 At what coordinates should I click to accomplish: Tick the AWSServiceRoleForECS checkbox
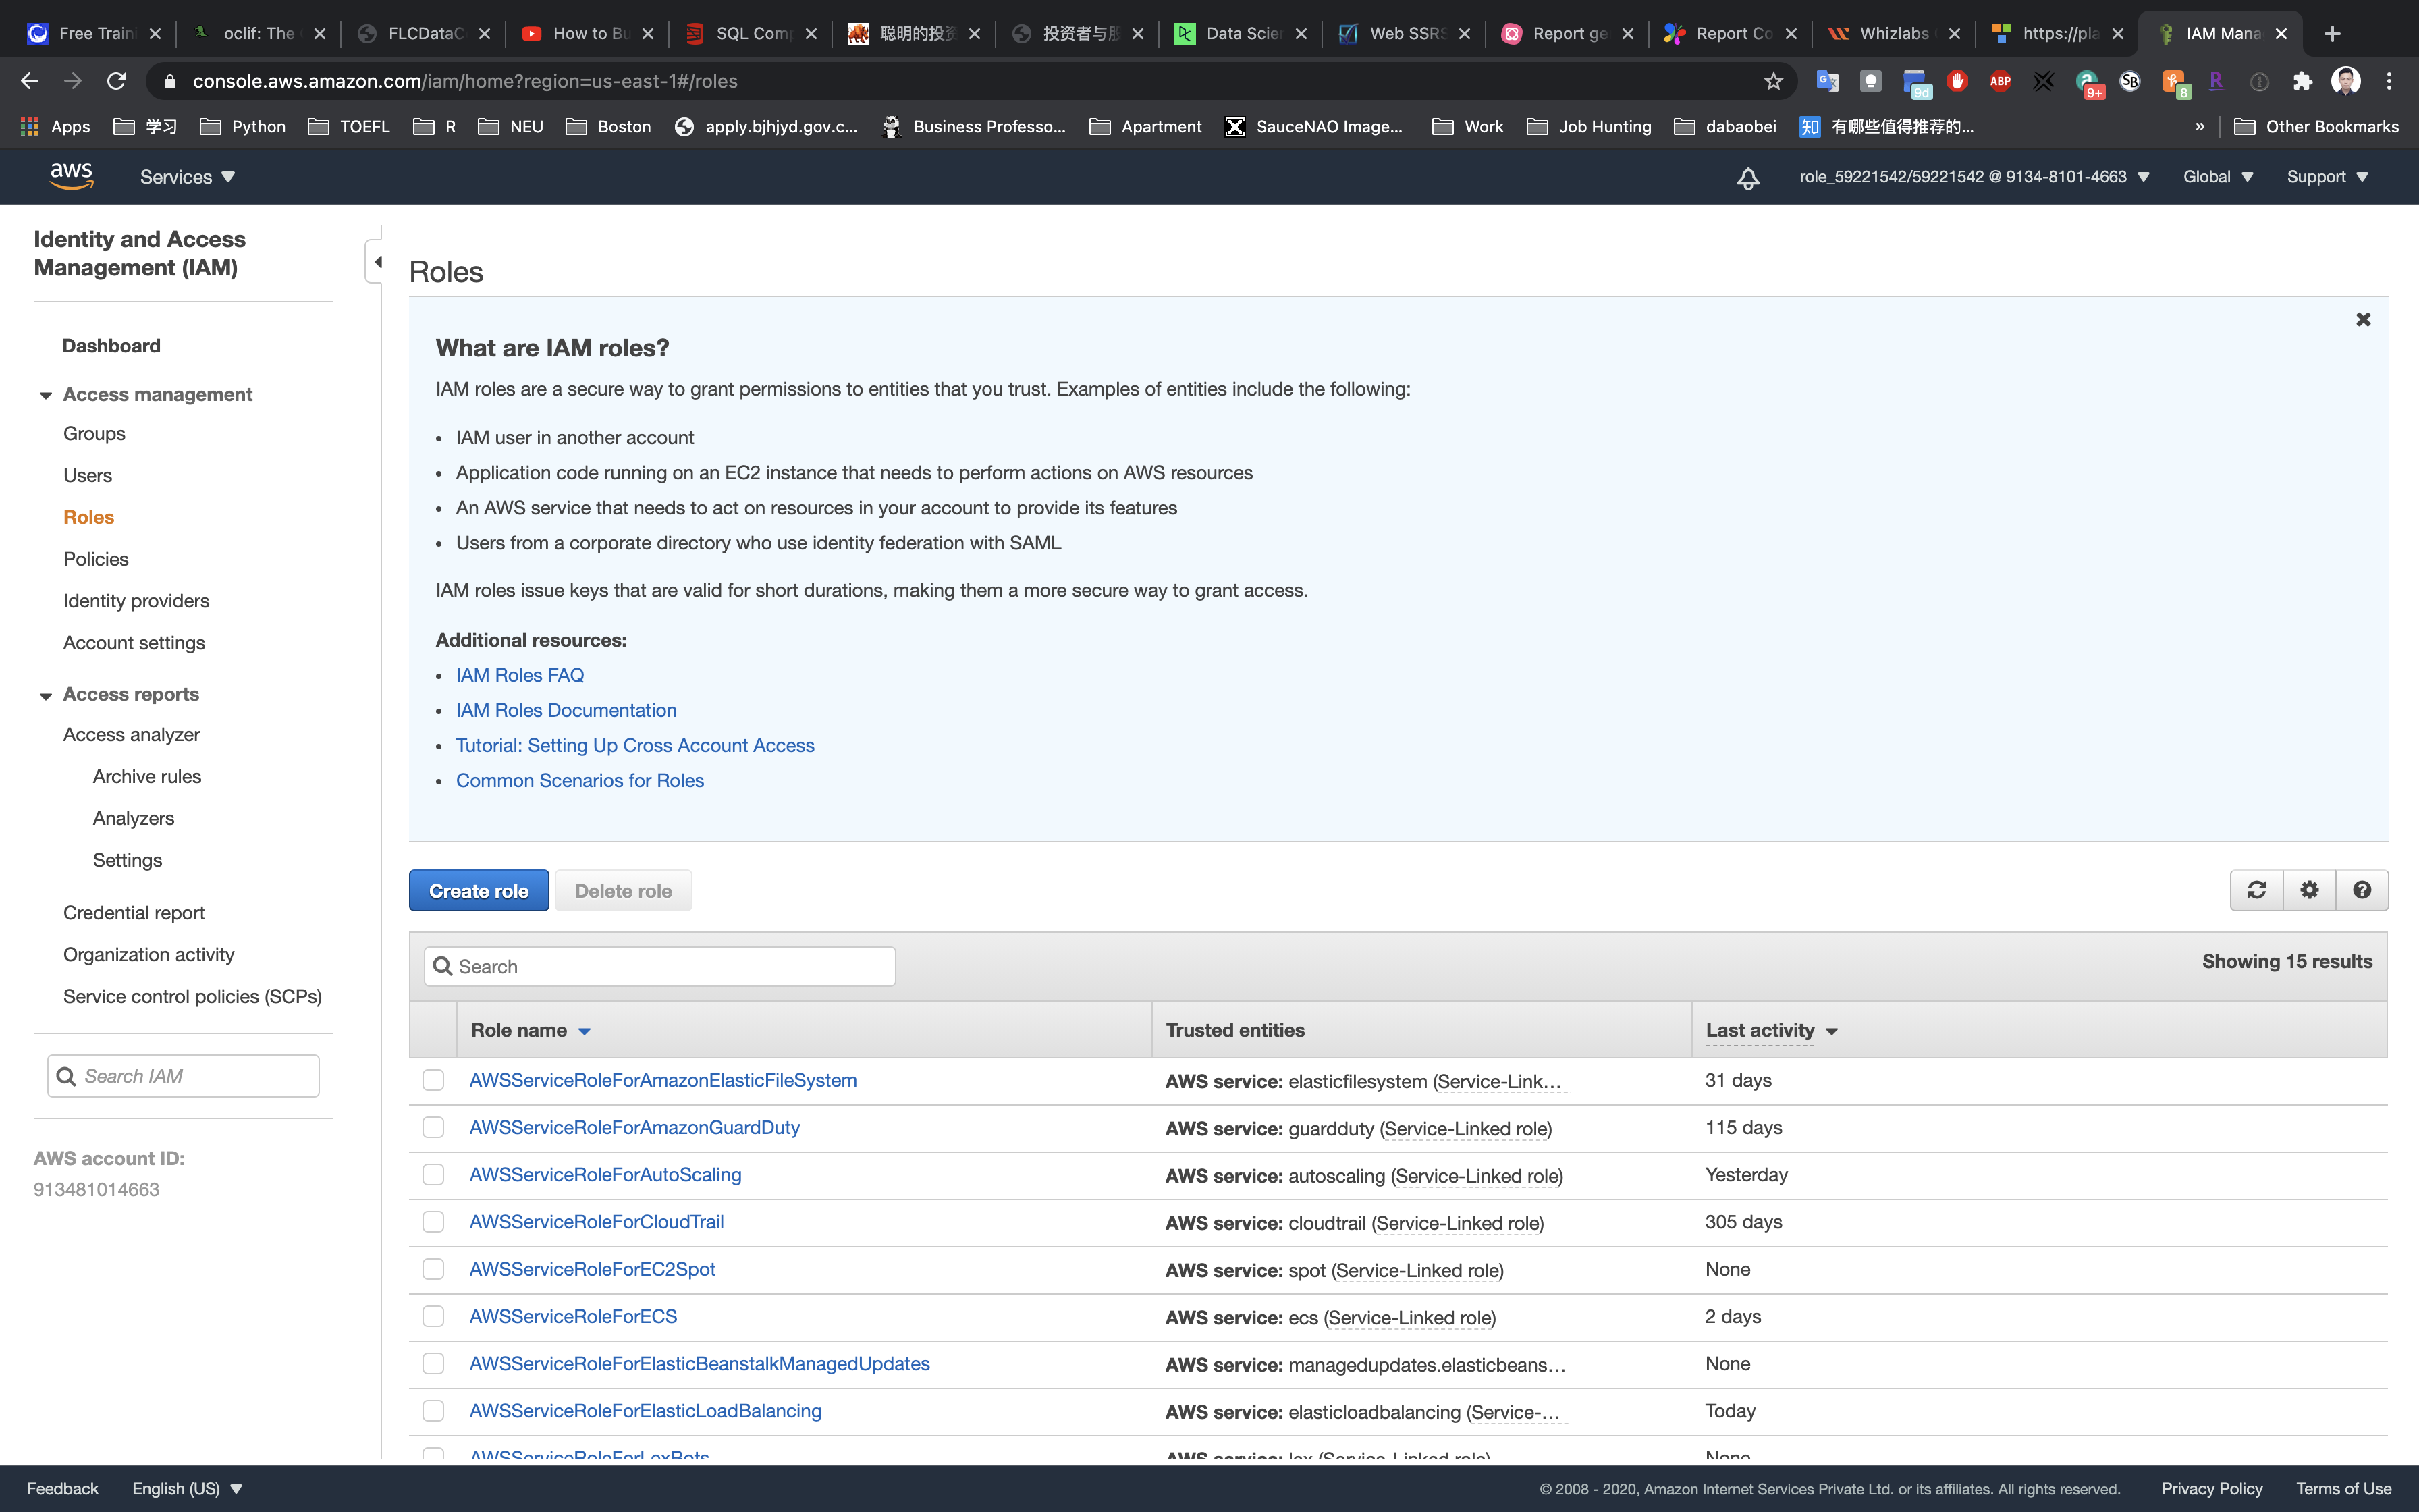tap(433, 1316)
